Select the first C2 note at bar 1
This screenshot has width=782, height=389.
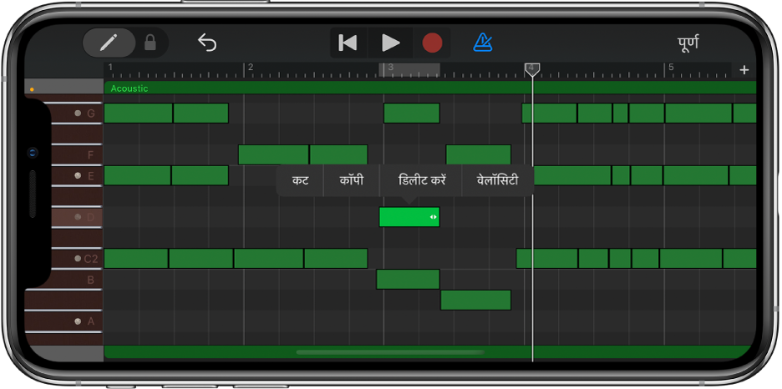coord(135,258)
